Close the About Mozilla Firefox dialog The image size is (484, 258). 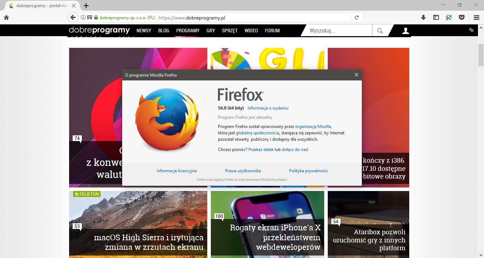pos(356,75)
